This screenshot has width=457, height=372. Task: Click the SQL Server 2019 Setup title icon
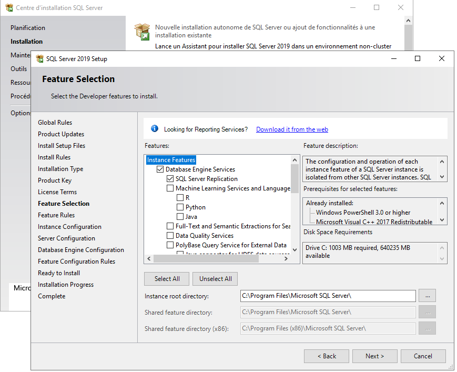click(39, 59)
